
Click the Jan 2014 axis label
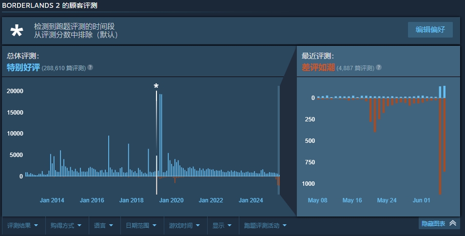coord(52,200)
